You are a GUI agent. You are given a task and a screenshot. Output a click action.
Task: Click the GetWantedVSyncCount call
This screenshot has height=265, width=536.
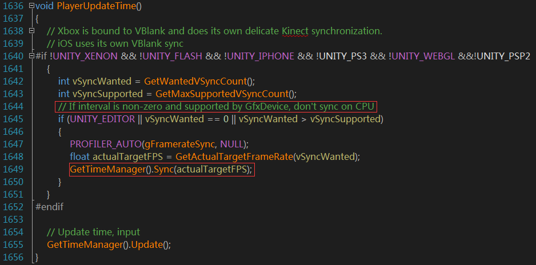195,81
